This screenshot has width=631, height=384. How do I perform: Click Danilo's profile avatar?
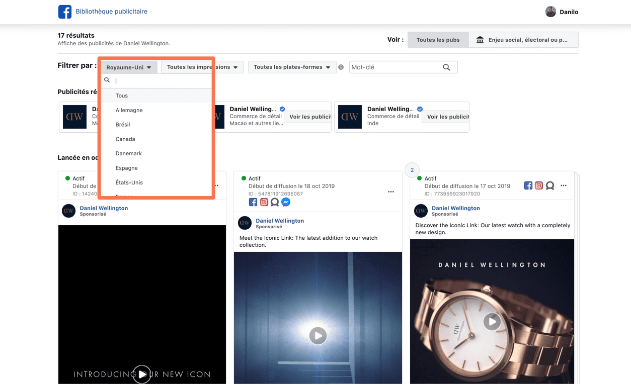coord(551,12)
